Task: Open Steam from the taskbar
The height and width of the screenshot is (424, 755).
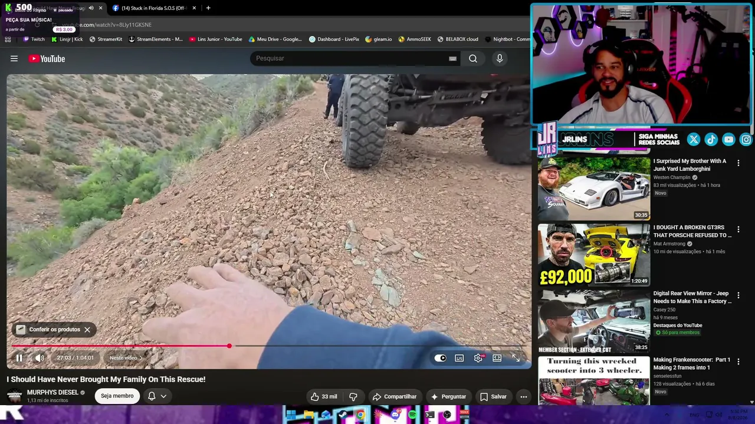Action: pyautogui.click(x=343, y=415)
